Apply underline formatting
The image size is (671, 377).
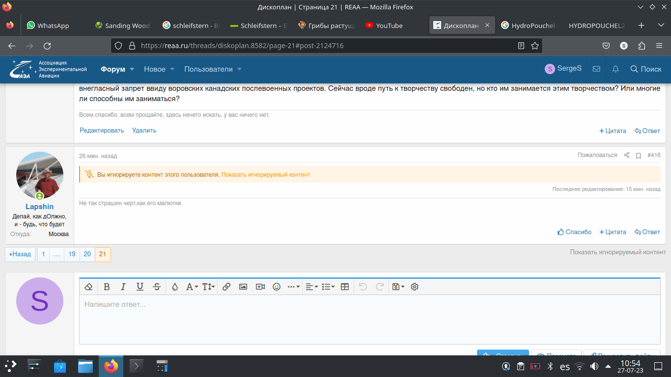(x=140, y=287)
